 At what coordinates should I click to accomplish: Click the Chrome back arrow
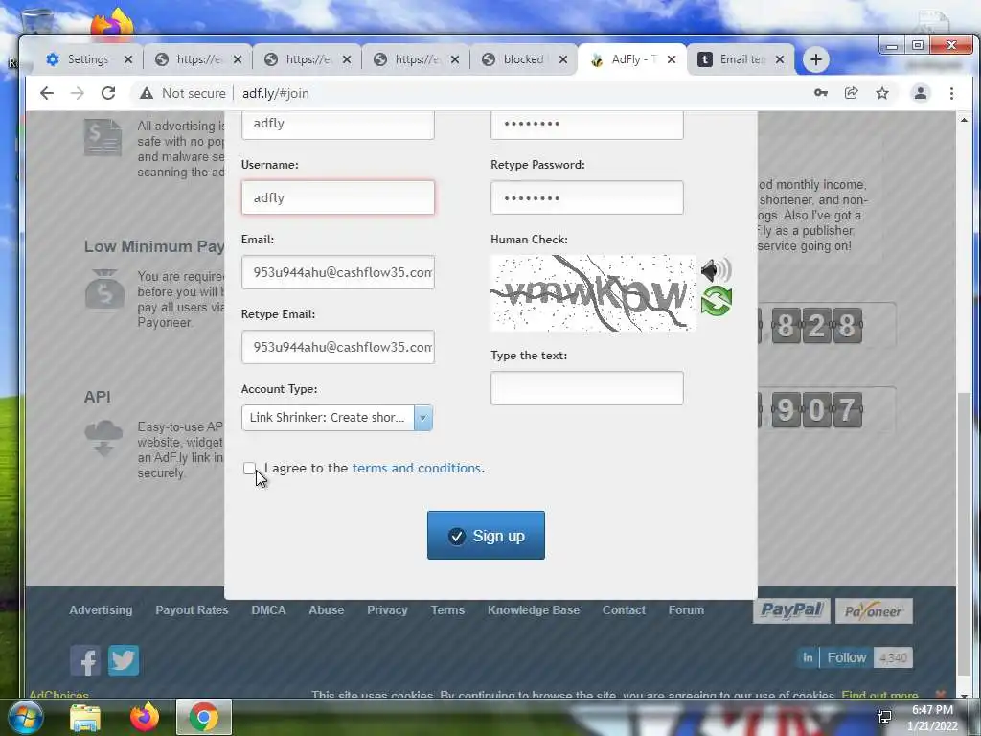click(x=47, y=93)
